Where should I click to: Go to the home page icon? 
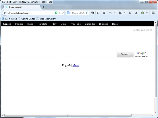[x=104, y=13]
